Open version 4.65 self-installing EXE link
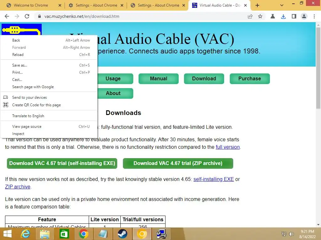The width and height of the screenshot is (321, 240). (x=213, y=179)
